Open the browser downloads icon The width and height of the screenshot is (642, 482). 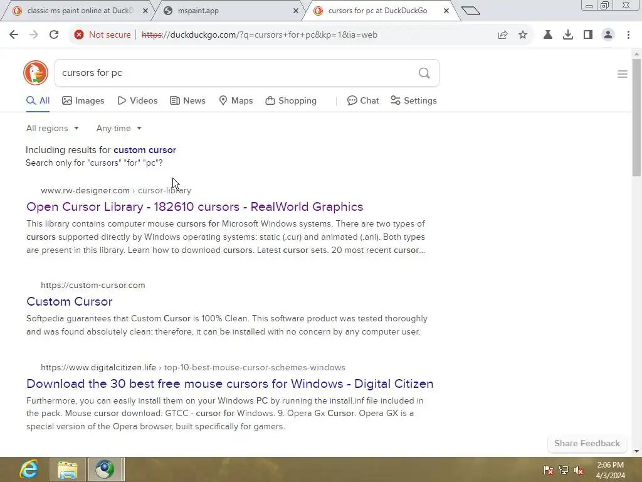(568, 35)
